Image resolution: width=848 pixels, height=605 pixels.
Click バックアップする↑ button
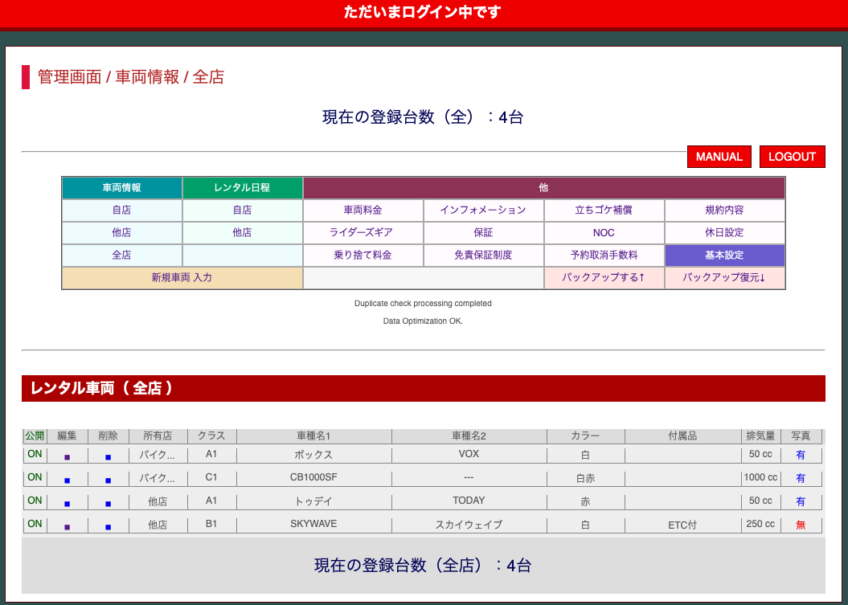[604, 278]
